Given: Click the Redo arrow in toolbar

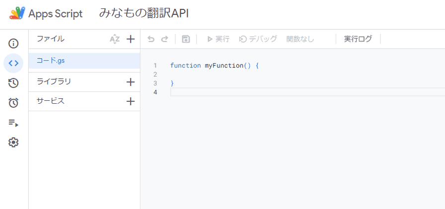Looking at the screenshot, I should pyautogui.click(x=164, y=39).
